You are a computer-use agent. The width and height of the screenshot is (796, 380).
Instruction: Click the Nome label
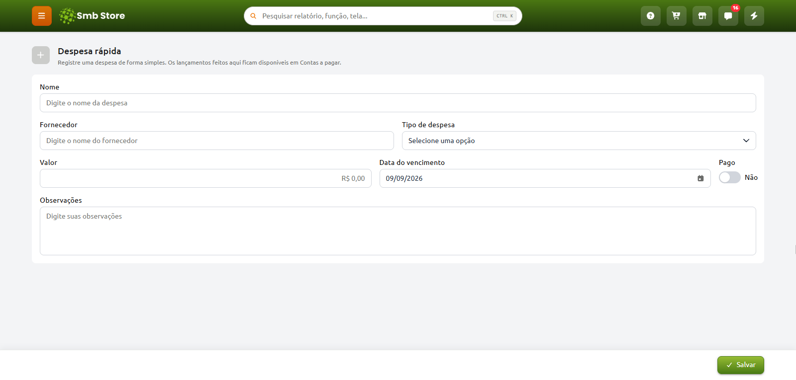[49, 87]
